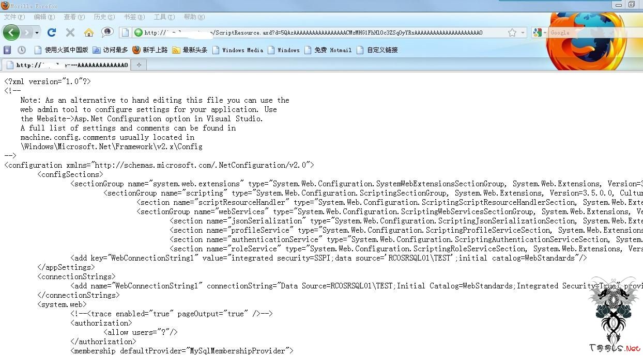
Task: Open the 访问最多 bookmark folder
Action: pyautogui.click(x=110, y=50)
